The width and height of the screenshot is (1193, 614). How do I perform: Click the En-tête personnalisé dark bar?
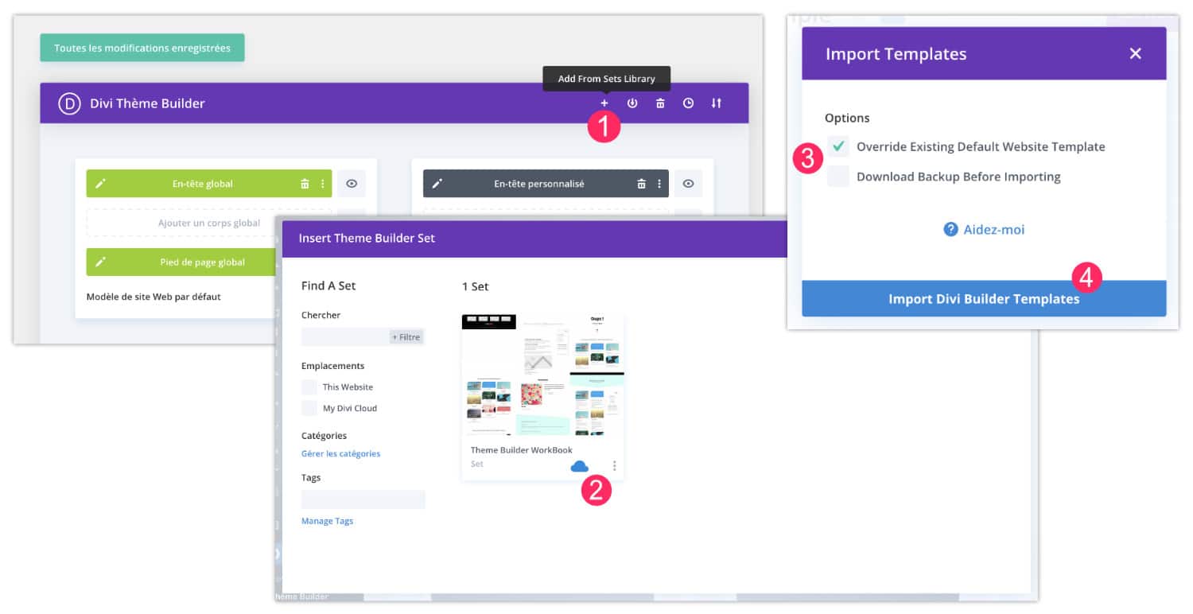coord(546,184)
